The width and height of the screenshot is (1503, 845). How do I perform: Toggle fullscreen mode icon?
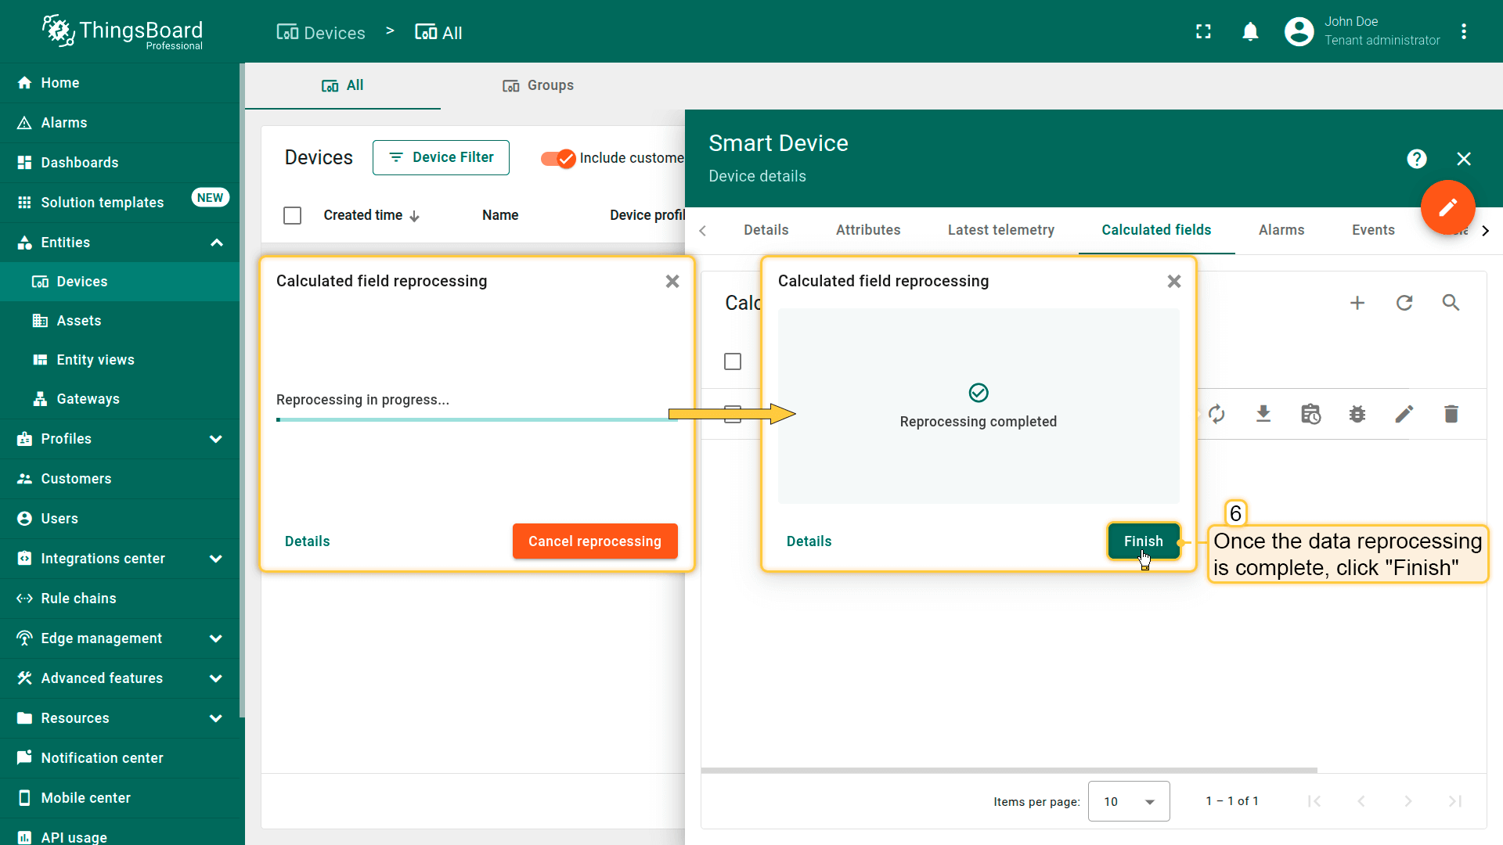1203,32
